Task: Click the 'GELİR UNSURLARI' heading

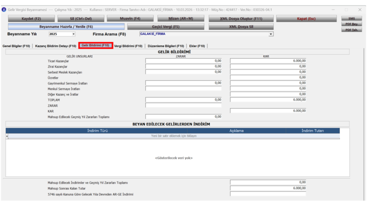Action: tap(79, 56)
